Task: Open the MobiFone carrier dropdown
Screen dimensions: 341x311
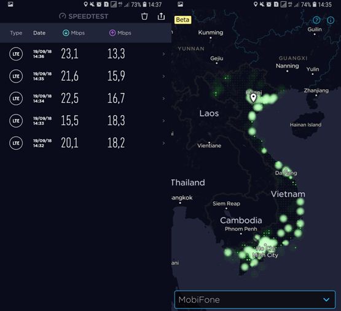Action: (x=255, y=299)
